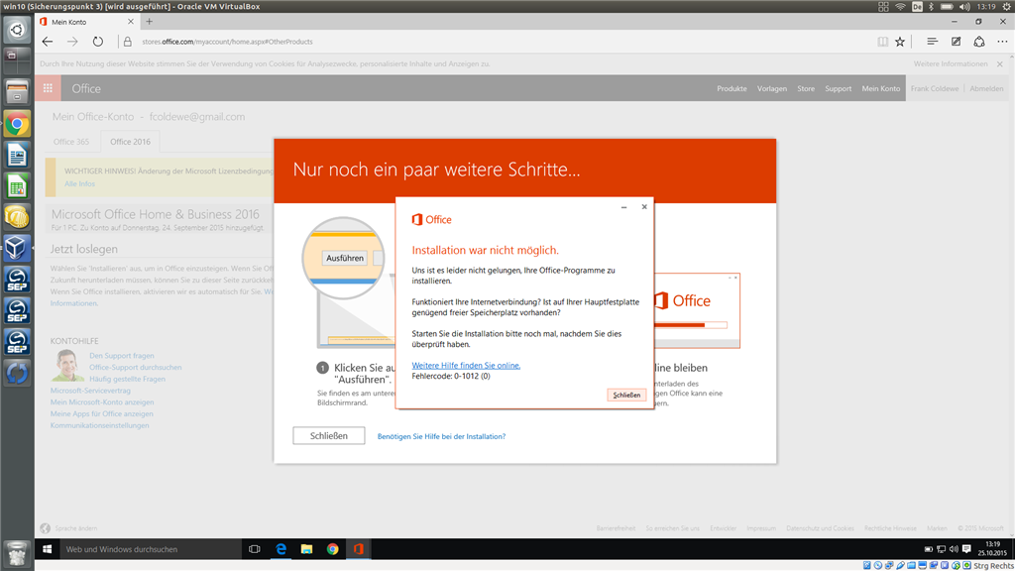
Task: Click 'Benötigen Sie Hilfe bei der Installation?'
Action: [441, 436]
